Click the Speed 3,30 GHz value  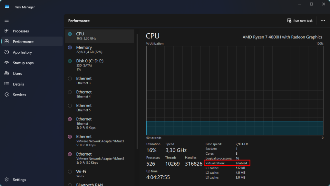(176, 150)
